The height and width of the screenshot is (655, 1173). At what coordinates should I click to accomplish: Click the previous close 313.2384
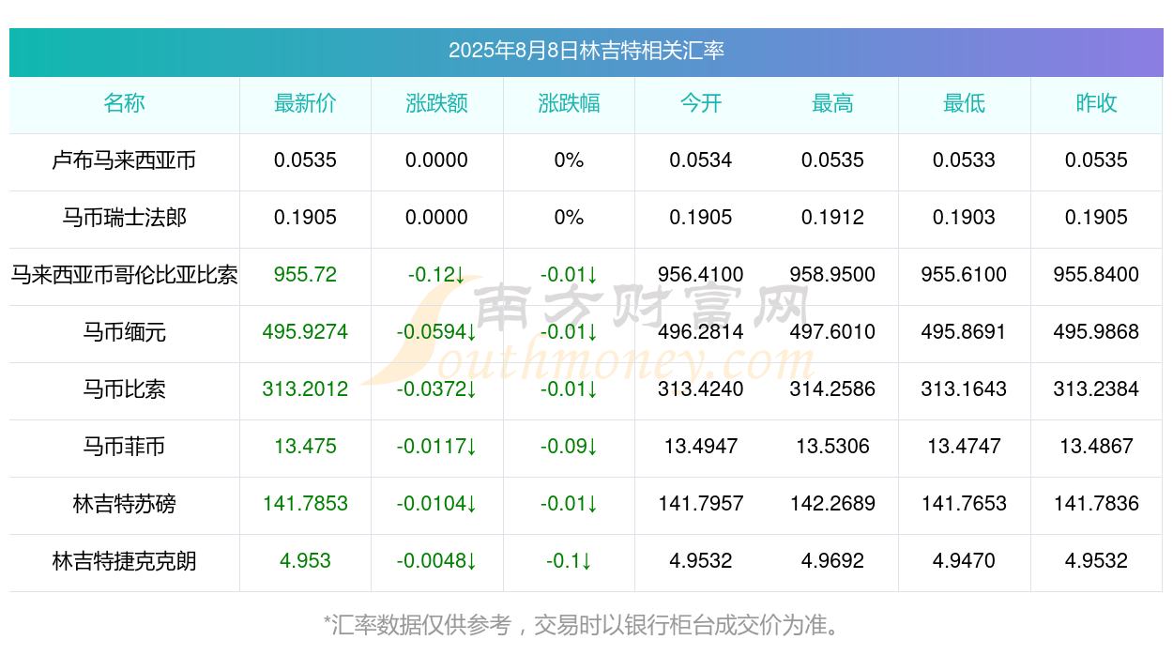pyautogui.click(x=1096, y=389)
